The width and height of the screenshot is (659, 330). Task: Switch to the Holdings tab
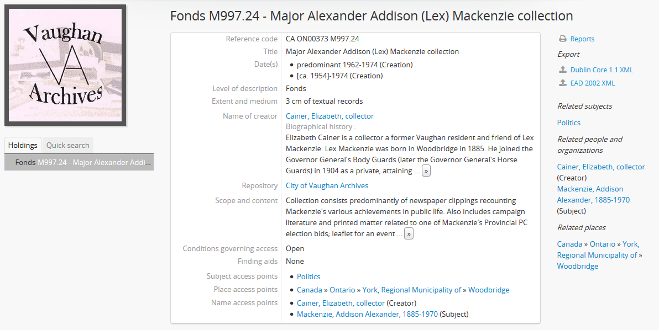click(23, 145)
